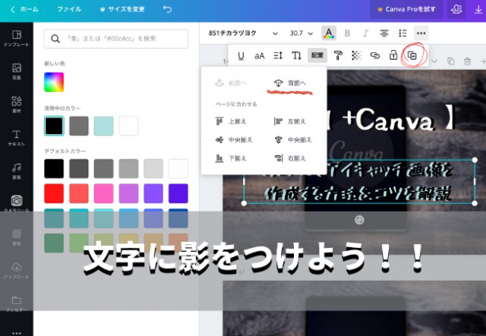Go back with the ホーム button
The height and width of the screenshot is (336, 486).
[24, 9]
